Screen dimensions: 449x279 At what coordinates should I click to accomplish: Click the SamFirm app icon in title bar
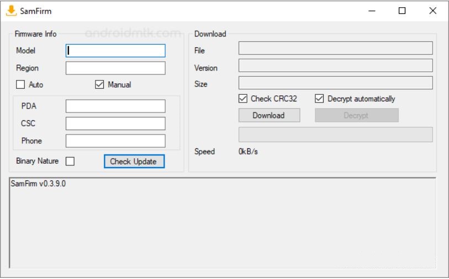tap(11, 11)
